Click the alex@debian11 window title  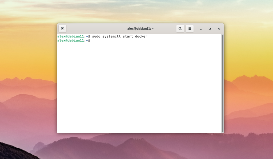[x=140, y=29]
